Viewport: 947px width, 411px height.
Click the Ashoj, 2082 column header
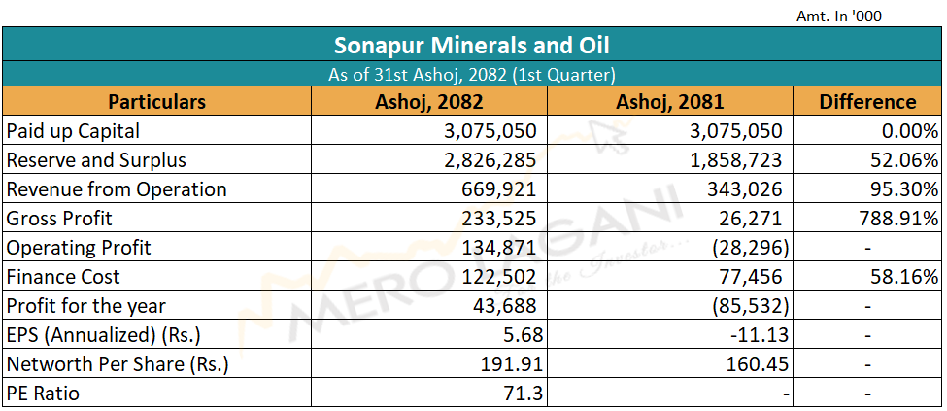coord(429,102)
